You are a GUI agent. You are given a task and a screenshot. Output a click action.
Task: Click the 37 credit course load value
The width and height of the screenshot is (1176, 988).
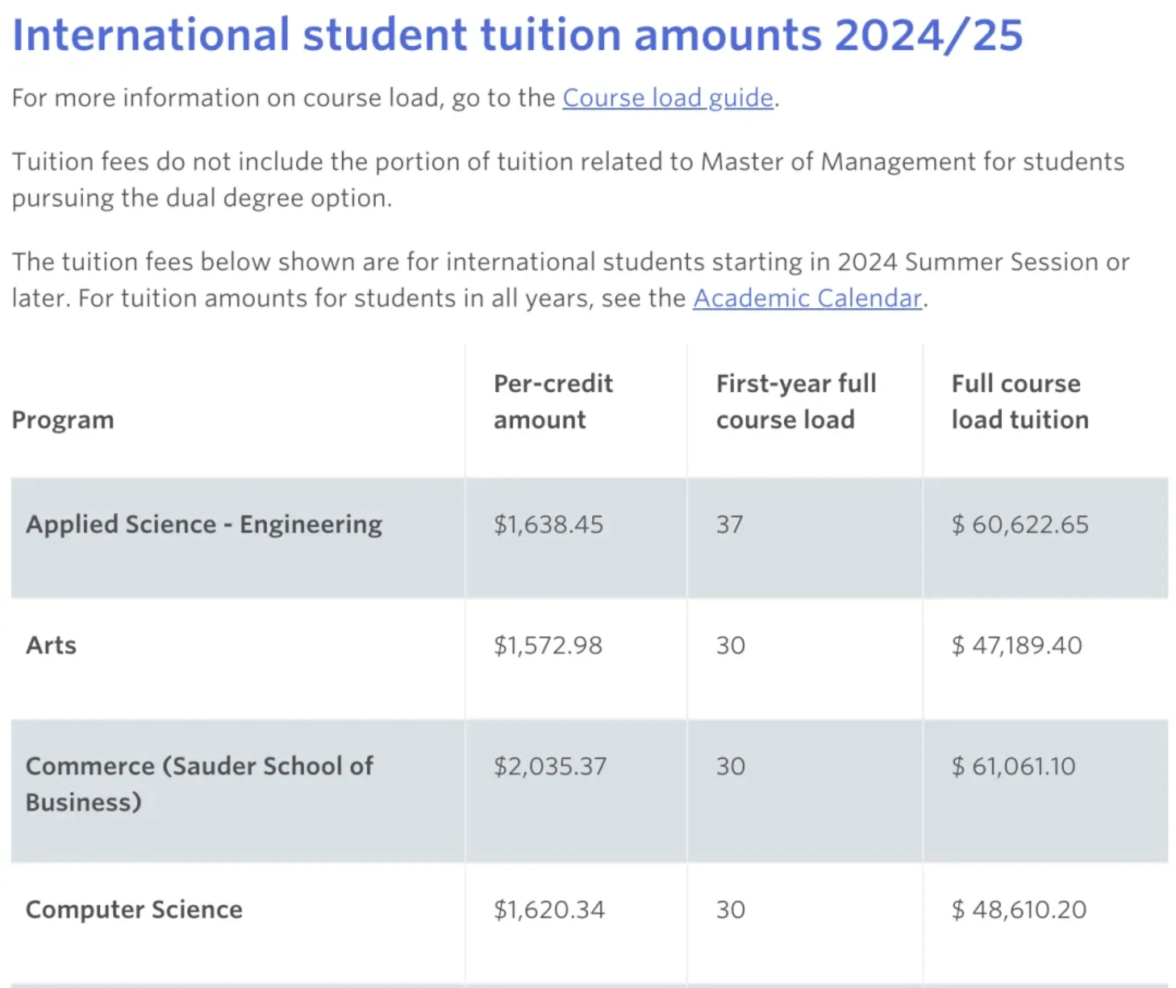[730, 525]
